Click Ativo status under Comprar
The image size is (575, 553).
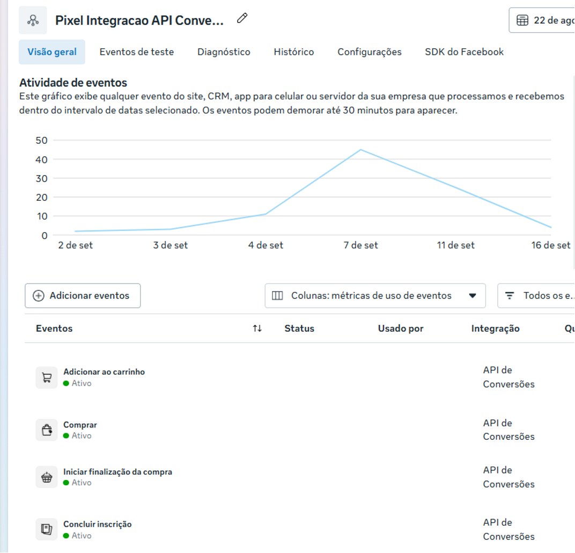click(x=77, y=435)
